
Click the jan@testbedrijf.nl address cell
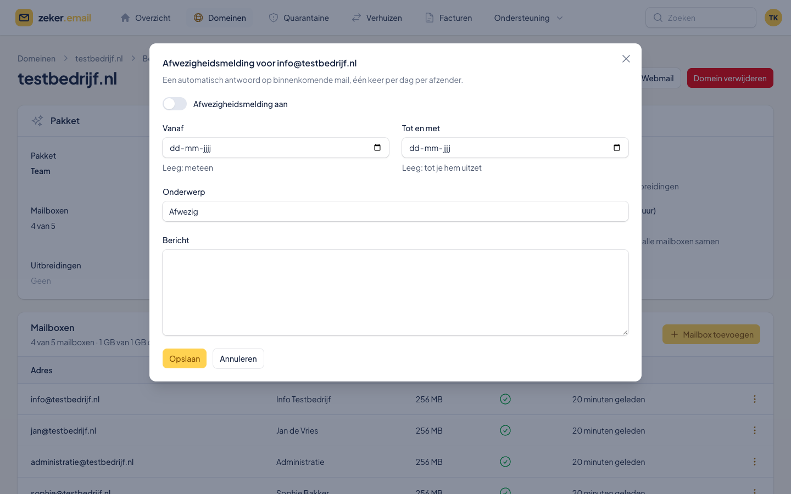(63, 430)
